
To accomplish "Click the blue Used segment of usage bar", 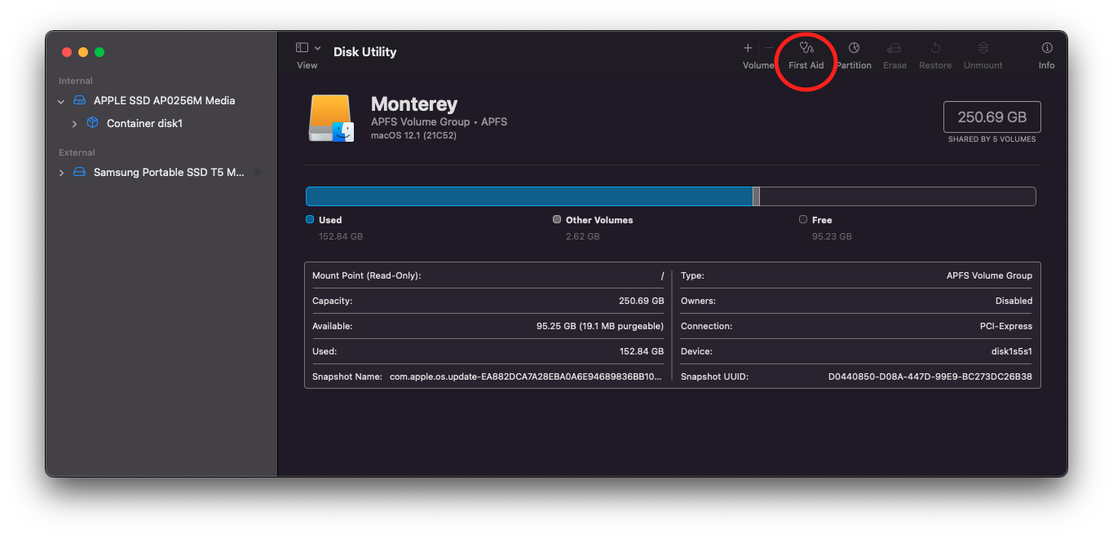I will [529, 196].
